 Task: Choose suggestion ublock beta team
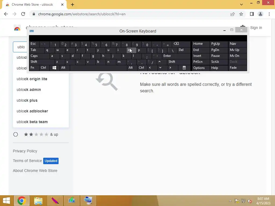pos(32,122)
